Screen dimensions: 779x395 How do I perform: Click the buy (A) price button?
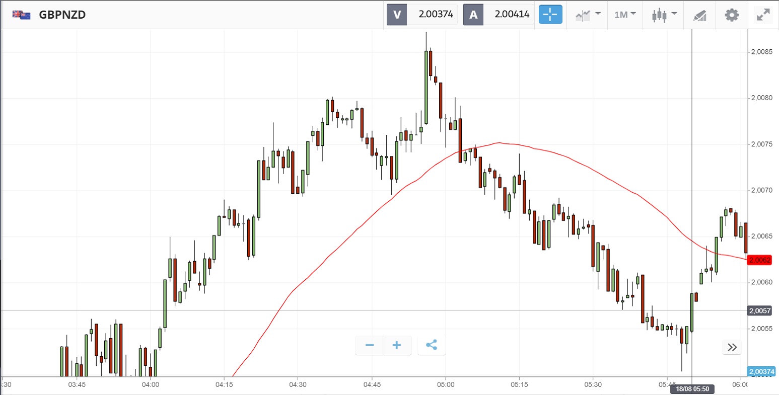pyautogui.click(x=499, y=15)
